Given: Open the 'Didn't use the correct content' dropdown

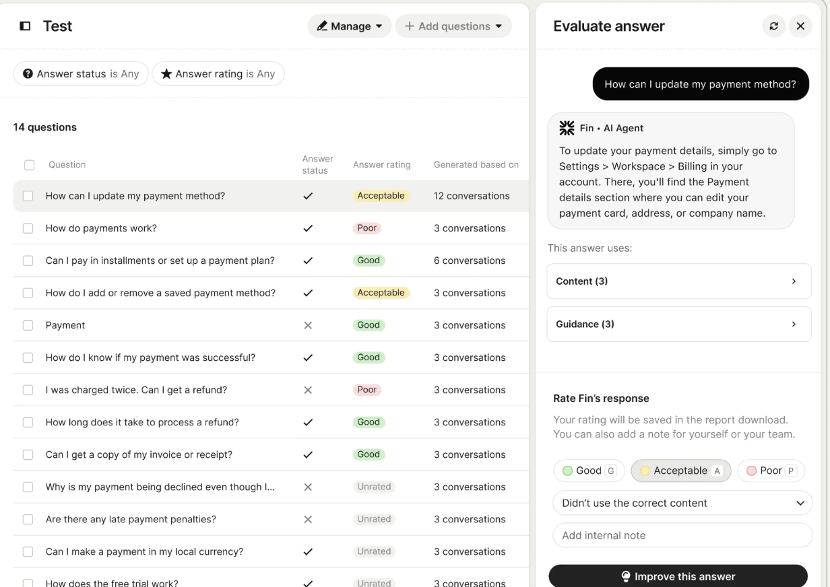Looking at the screenshot, I should point(682,503).
